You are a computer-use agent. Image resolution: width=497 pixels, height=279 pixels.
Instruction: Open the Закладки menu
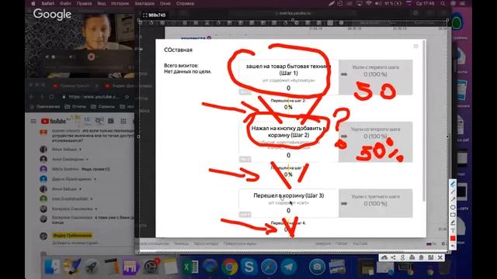pos(144,3)
